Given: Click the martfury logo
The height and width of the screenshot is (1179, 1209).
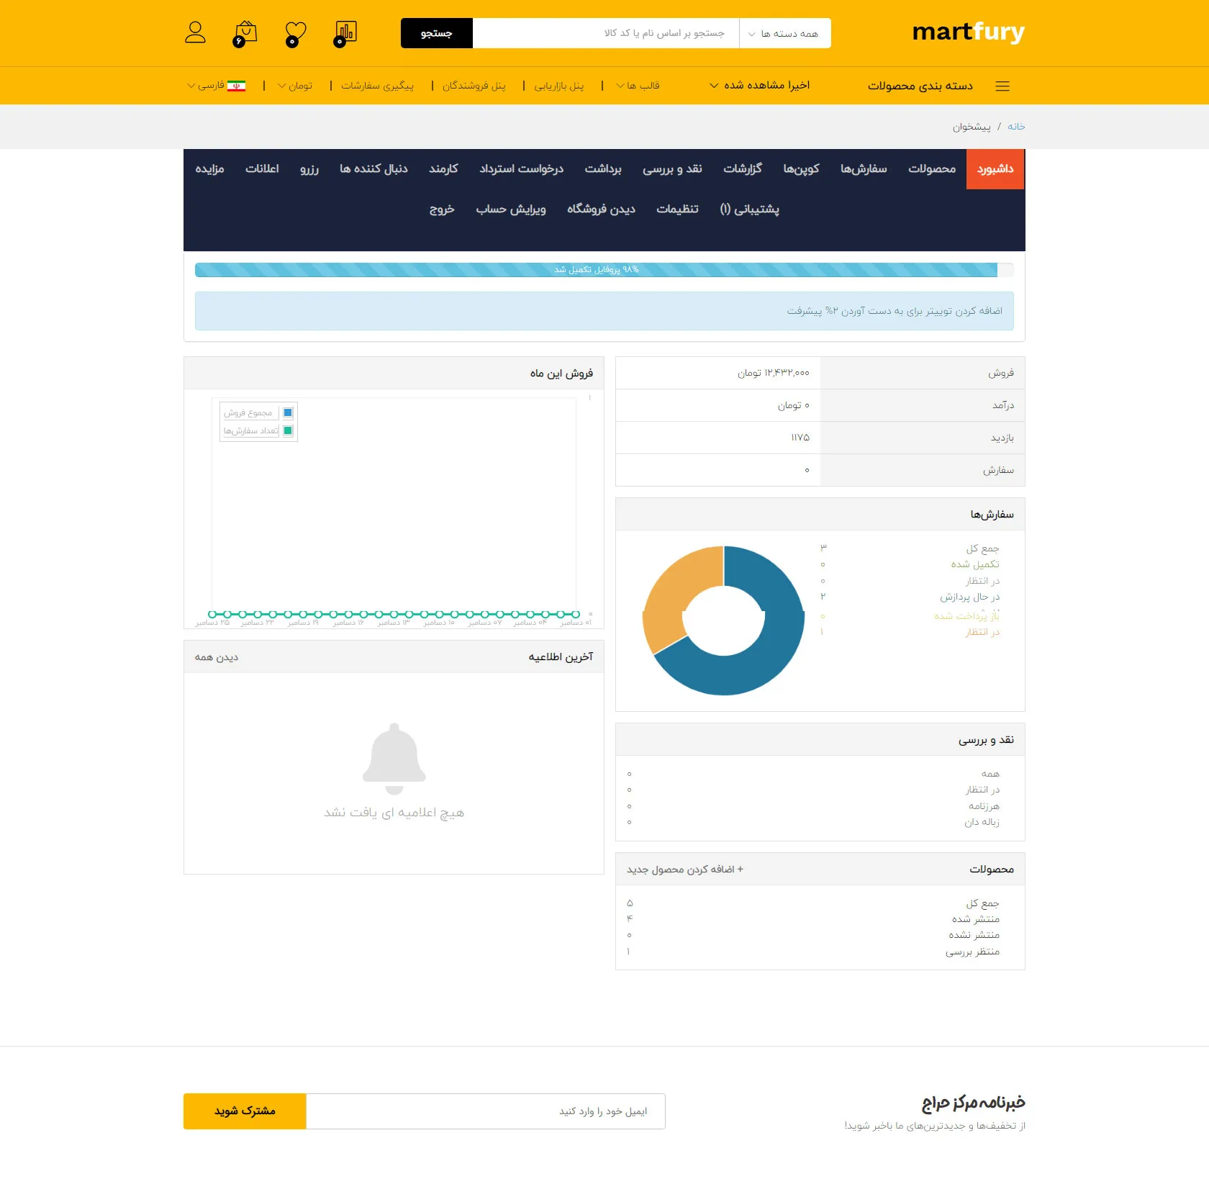Looking at the screenshot, I should [x=967, y=32].
